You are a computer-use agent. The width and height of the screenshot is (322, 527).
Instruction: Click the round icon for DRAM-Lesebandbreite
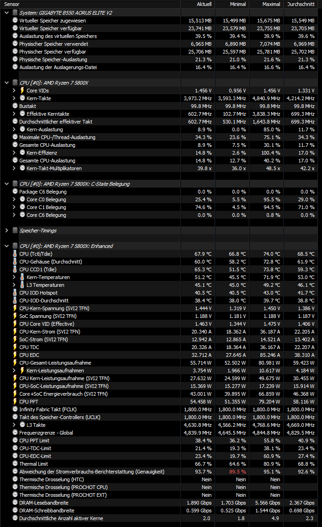pyautogui.click(x=15, y=502)
